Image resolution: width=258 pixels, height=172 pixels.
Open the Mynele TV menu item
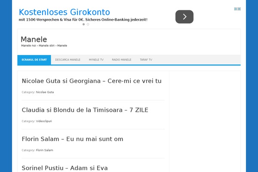pyautogui.click(x=96, y=60)
